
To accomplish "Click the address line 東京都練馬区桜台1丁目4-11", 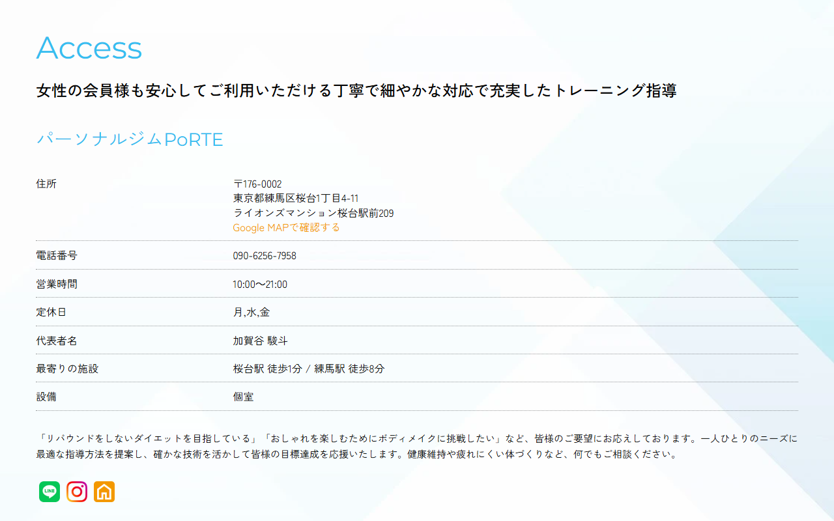I will [296, 199].
